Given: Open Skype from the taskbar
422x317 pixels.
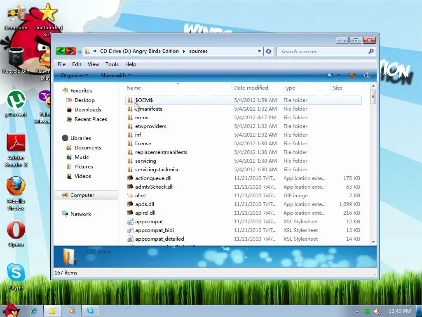Looking at the screenshot, I should point(90,311).
